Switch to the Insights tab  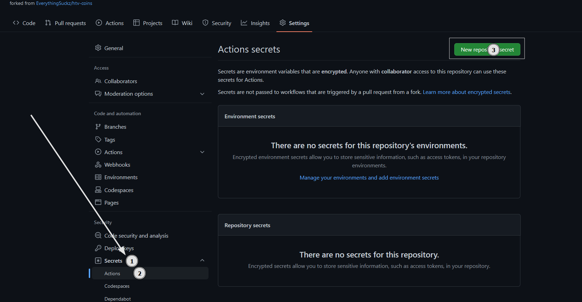pyautogui.click(x=255, y=23)
